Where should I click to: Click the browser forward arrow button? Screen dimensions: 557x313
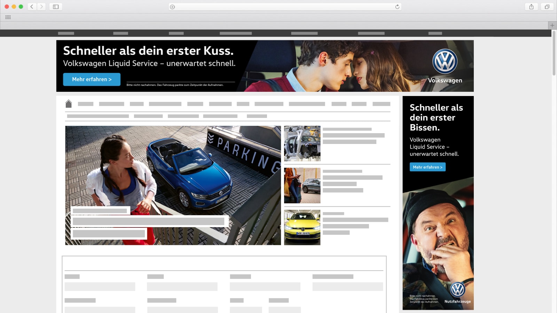pos(41,7)
